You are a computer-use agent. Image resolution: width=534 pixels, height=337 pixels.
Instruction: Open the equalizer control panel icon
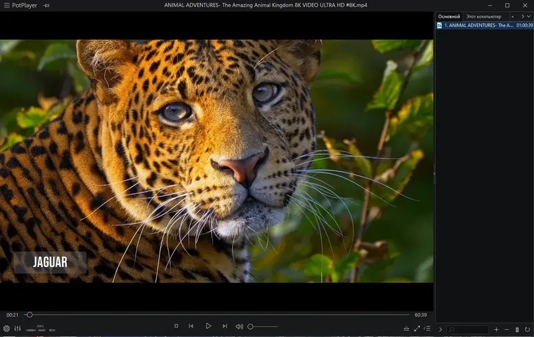18,329
